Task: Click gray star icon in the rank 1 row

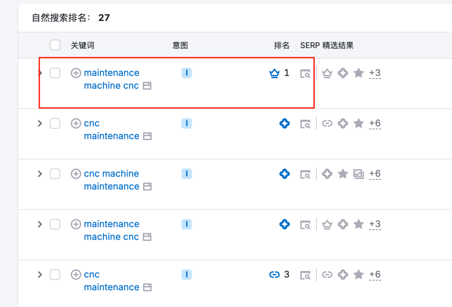Action: coord(359,73)
